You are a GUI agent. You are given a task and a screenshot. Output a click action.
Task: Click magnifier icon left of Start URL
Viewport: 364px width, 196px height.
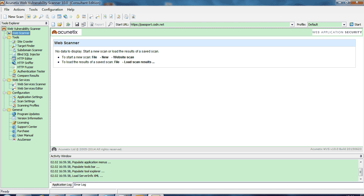click(110, 24)
